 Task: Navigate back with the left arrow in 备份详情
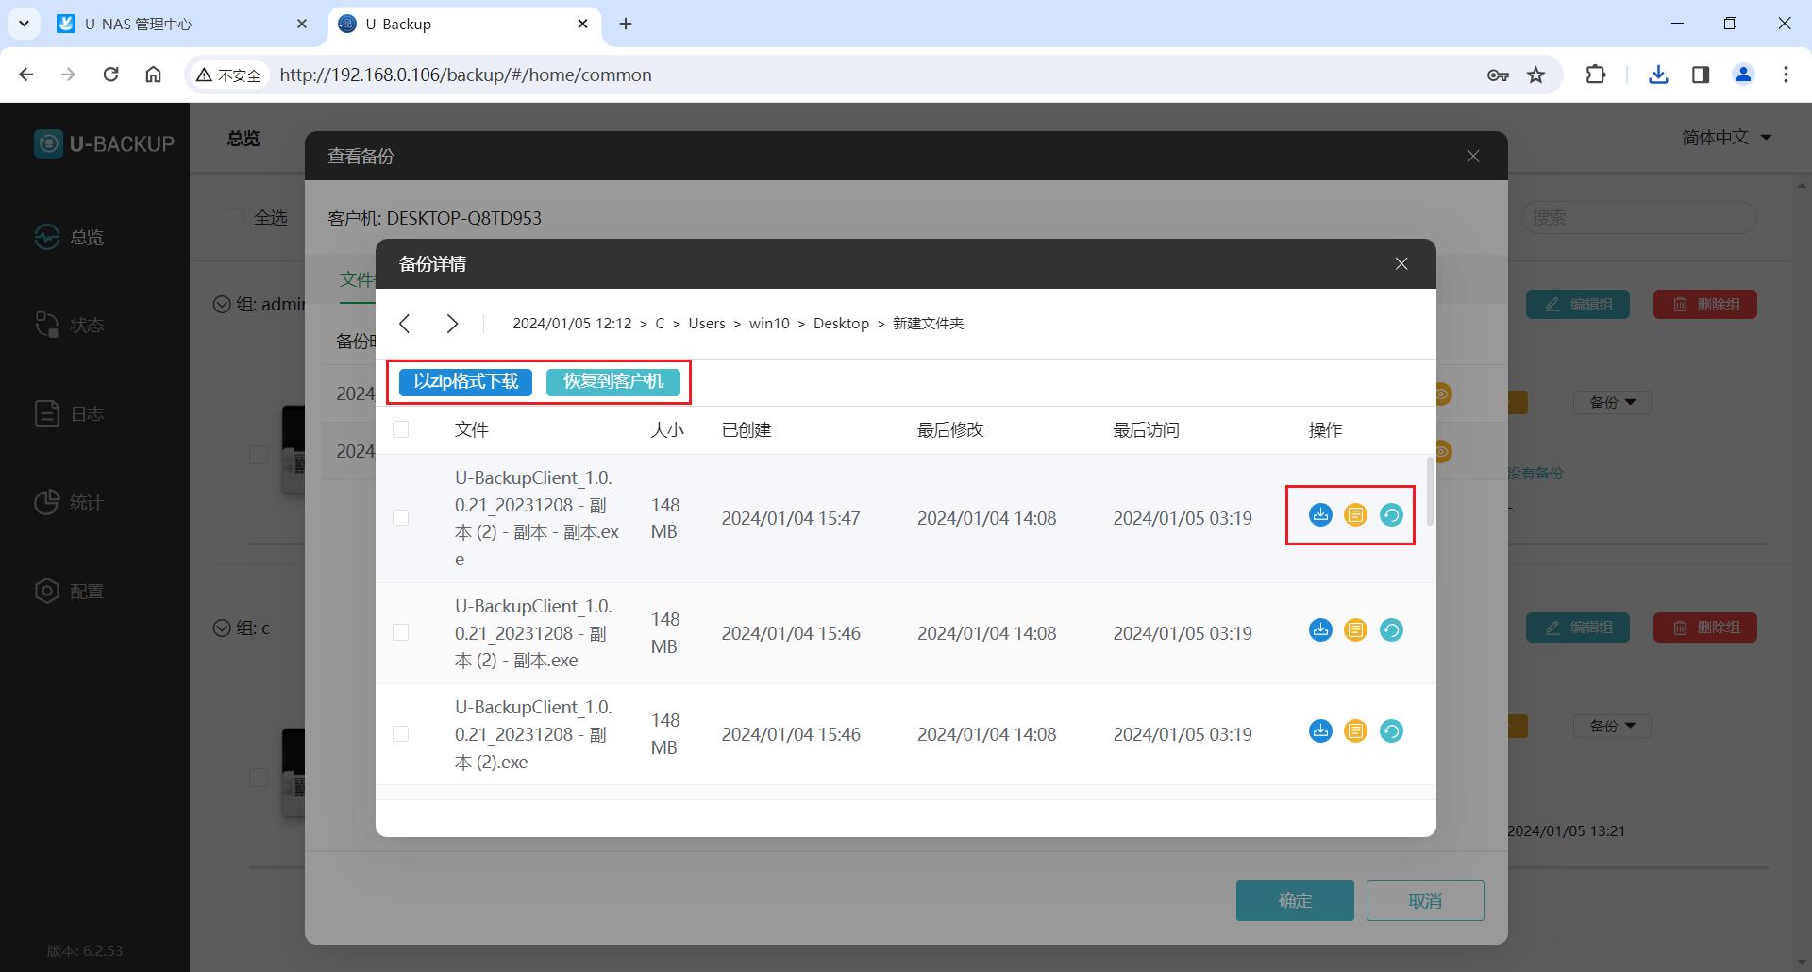(x=405, y=324)
